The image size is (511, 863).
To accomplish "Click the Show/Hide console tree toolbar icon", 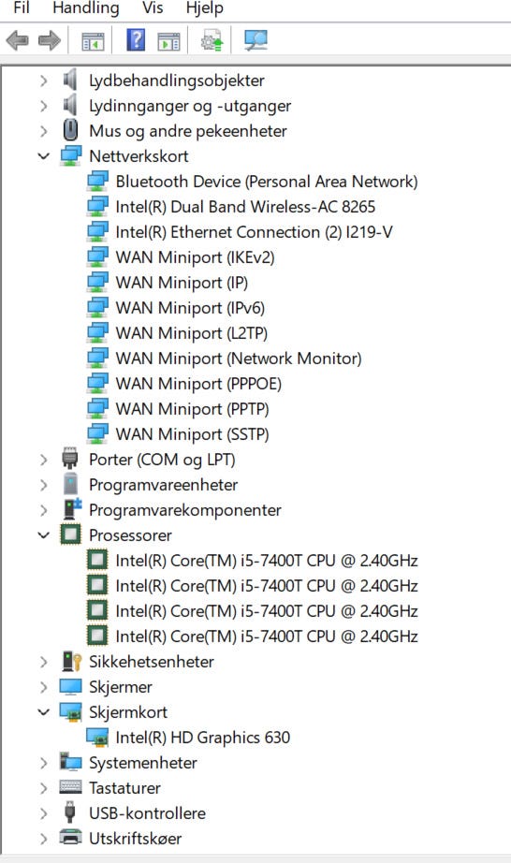I will [x=93, y=41].
